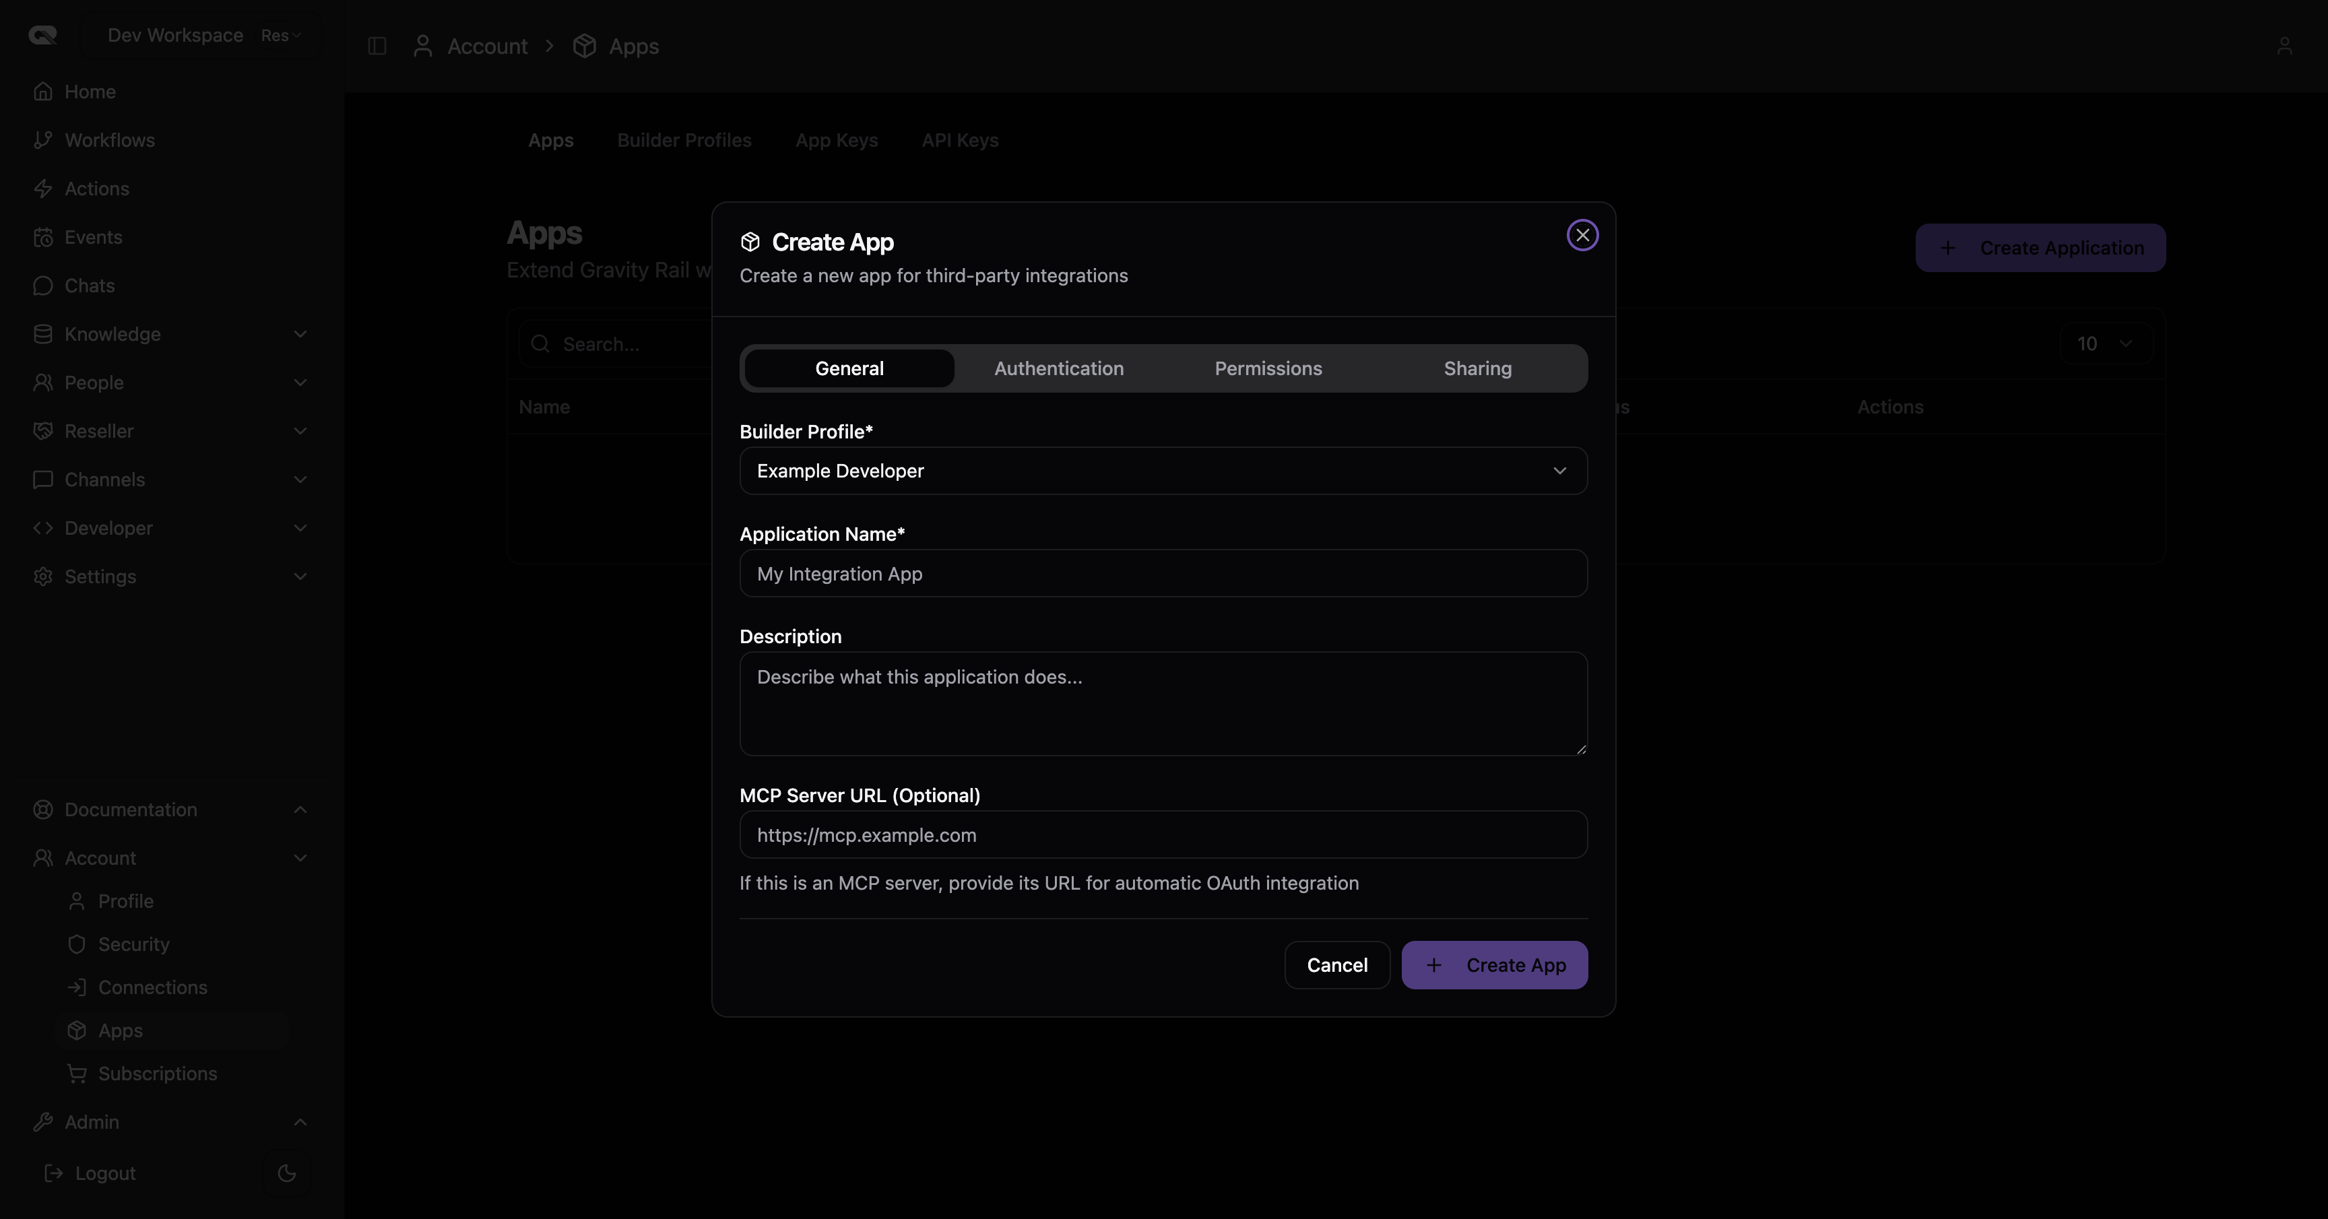Open the App Keys tab
This screenshot has width=2328, height=1219.
pos(837,141)
